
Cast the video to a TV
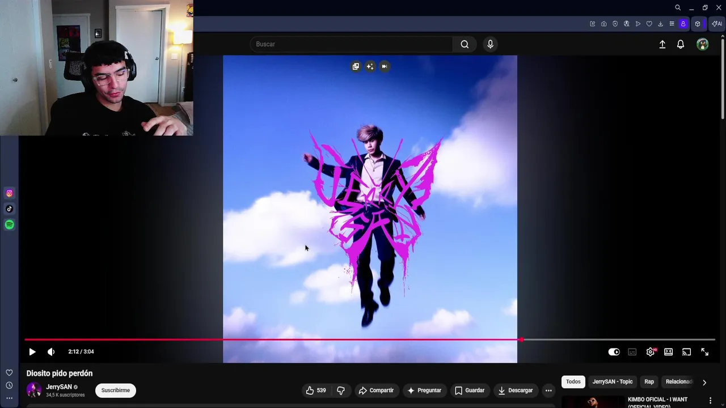coord(686,352)
